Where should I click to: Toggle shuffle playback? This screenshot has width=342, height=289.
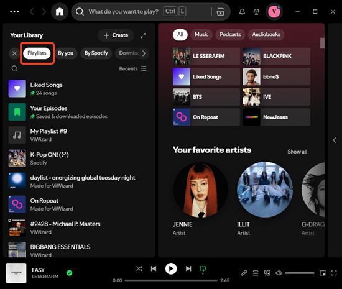tap(139, 268)
